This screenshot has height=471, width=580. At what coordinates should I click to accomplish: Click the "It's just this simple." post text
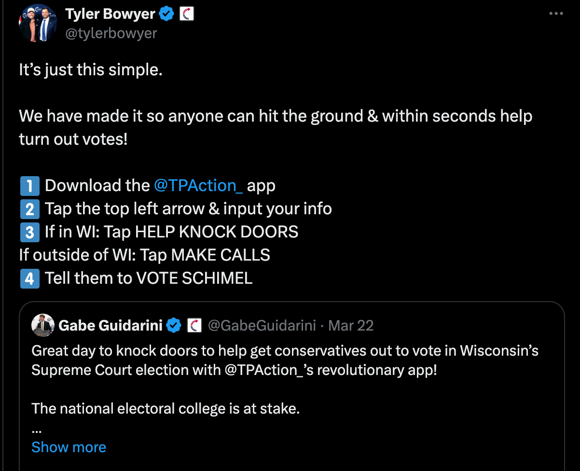(x=91, y=70)
